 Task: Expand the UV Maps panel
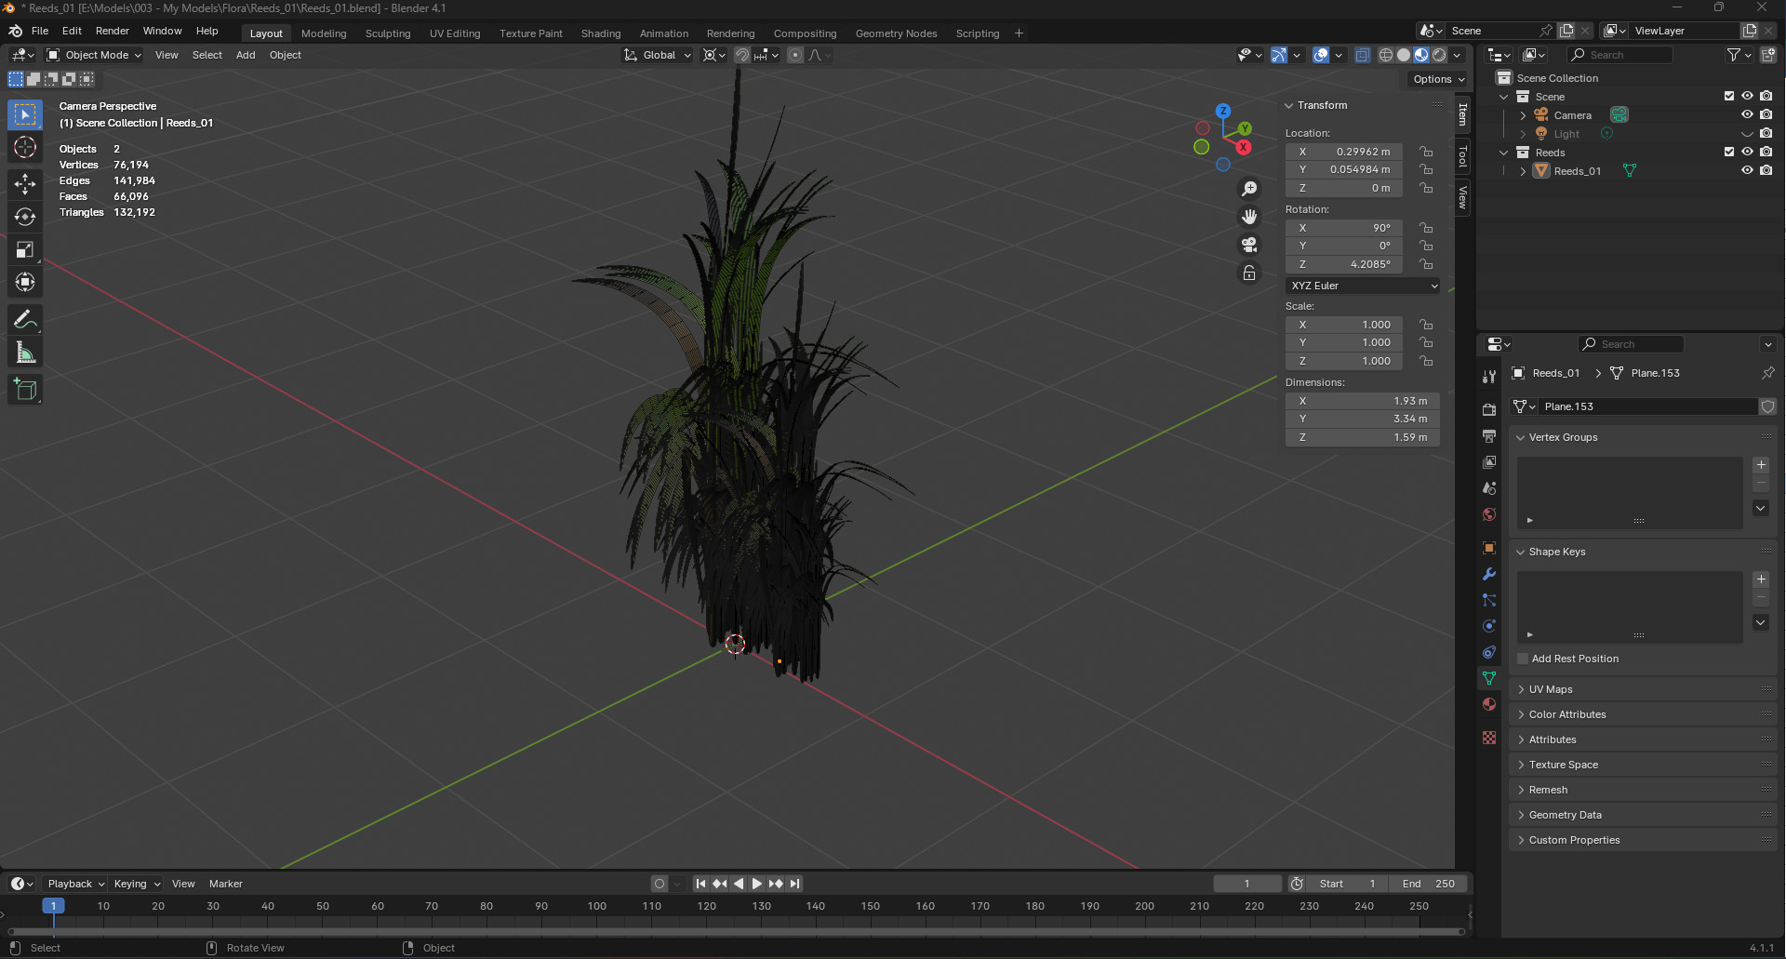tap(1551, 689)
